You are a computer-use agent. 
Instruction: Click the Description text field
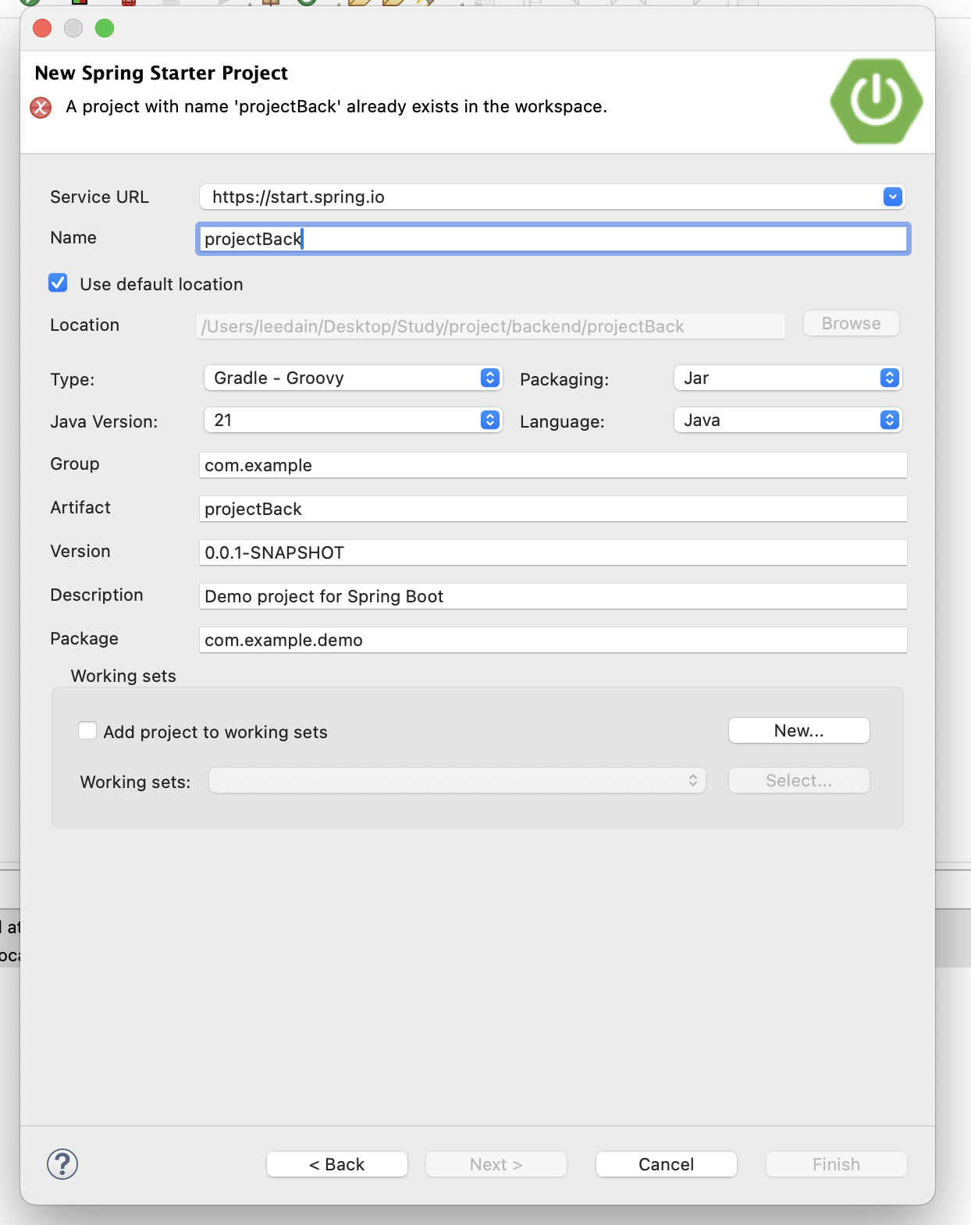pyautogui.click(x=553, y=596)
